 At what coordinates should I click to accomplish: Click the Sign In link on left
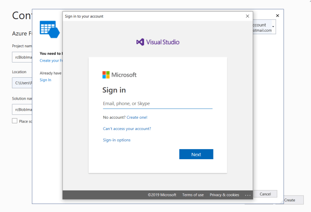coord(45,80)
